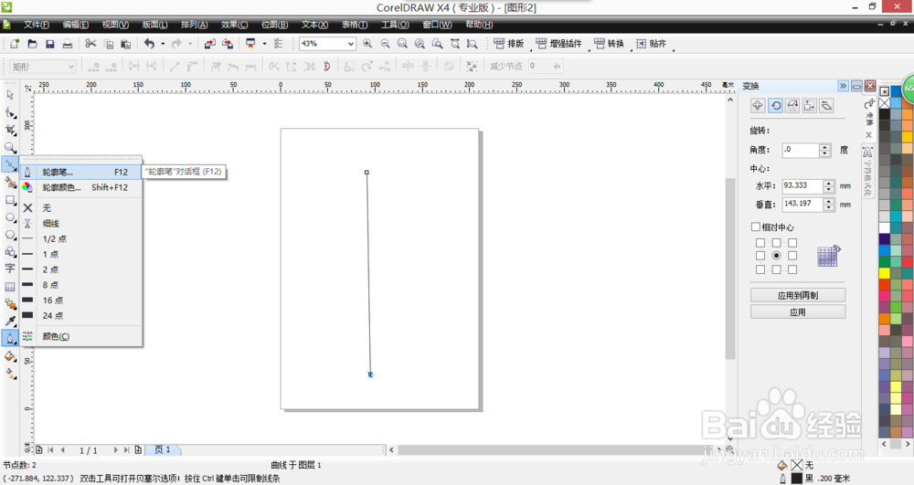Select the Crop tool in toolbox
The width and height of the screenshot is (914, 485).
(10, 130)
